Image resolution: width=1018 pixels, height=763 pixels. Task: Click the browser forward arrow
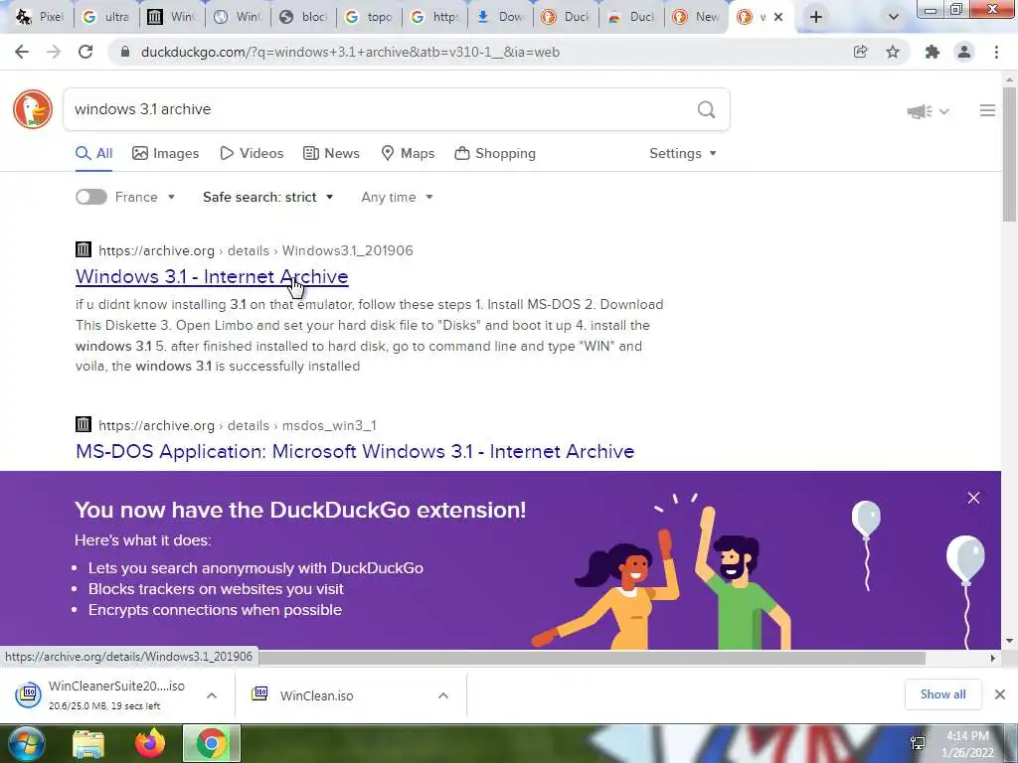54,52
